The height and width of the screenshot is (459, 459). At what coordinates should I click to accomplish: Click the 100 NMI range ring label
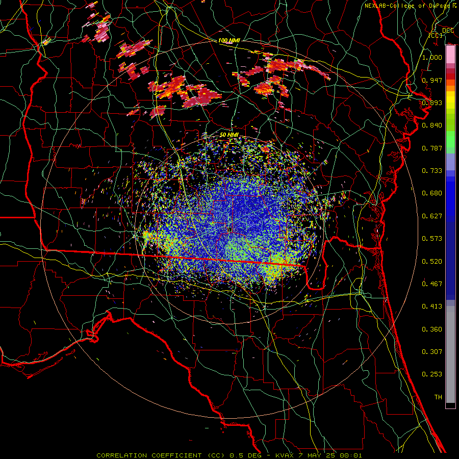pyautogui.click(x=229, y=40)
